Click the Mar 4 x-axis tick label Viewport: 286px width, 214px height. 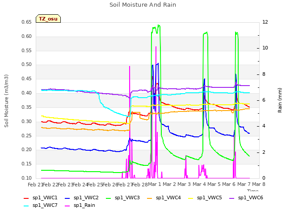199,185
